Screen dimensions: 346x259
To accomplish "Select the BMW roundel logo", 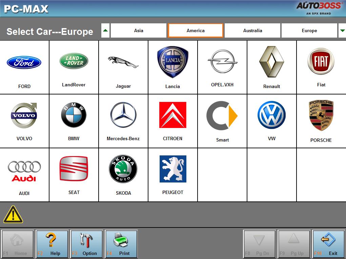I will click(74, 115).
